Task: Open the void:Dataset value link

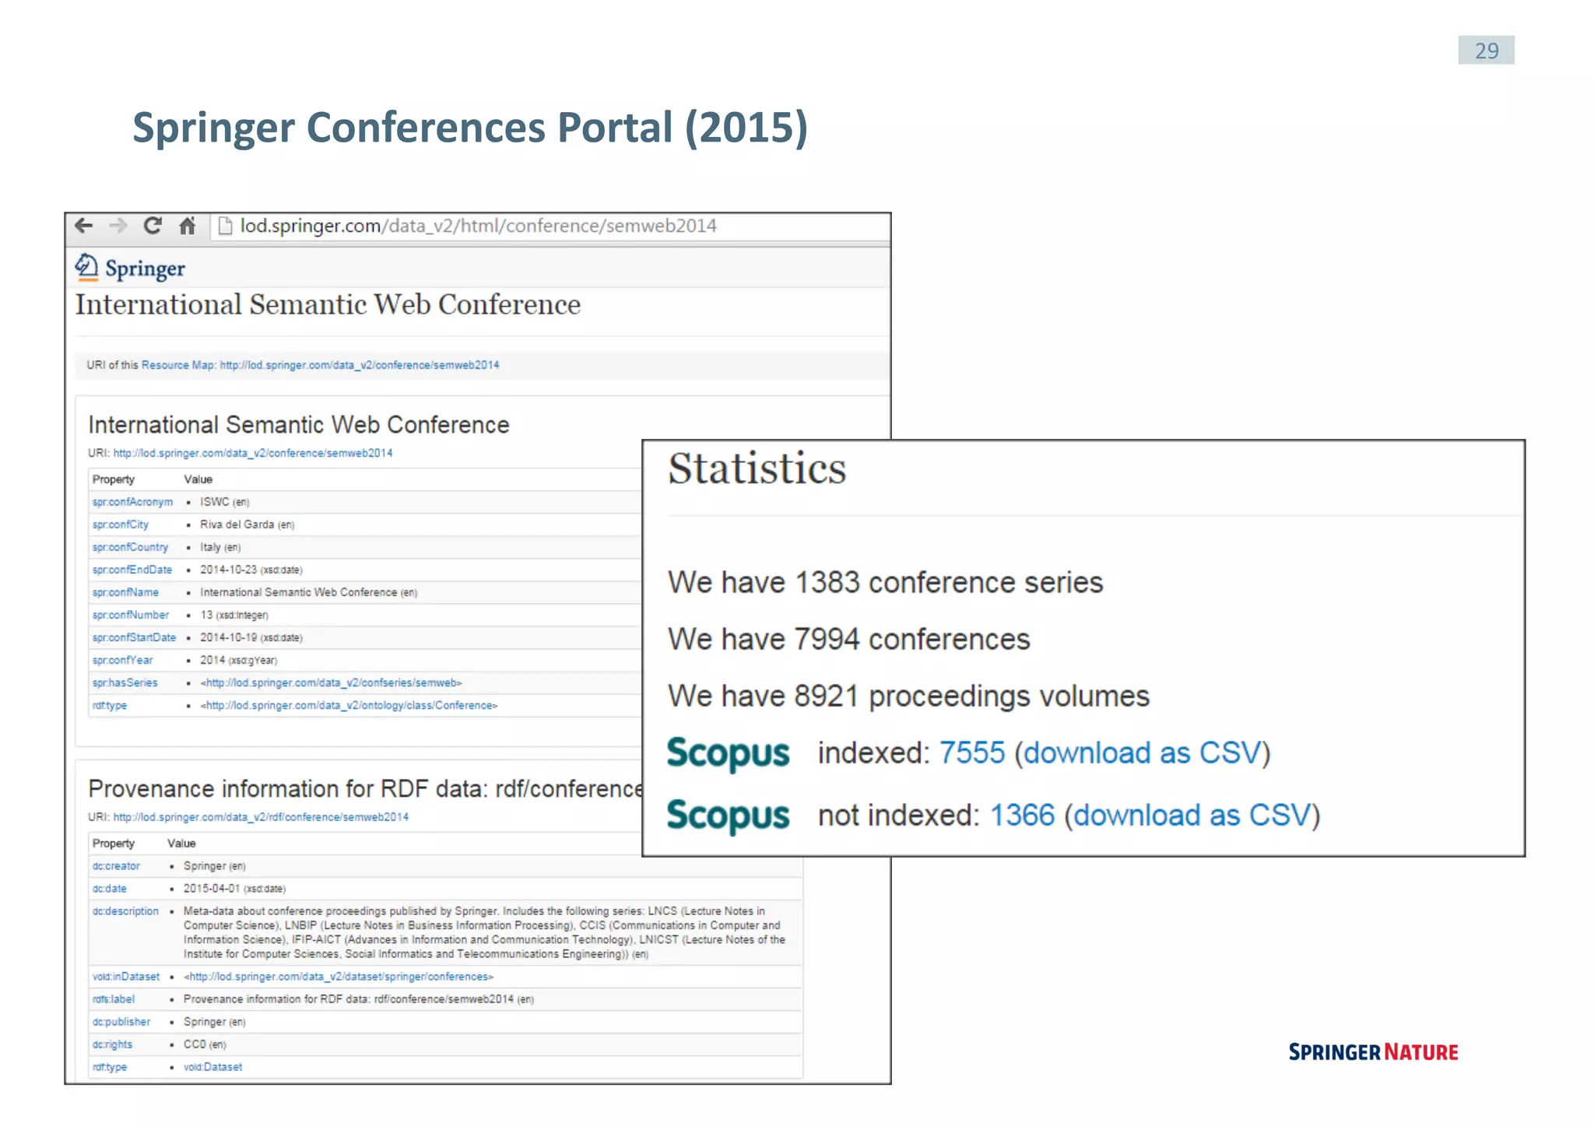Action: point(212,1067)
